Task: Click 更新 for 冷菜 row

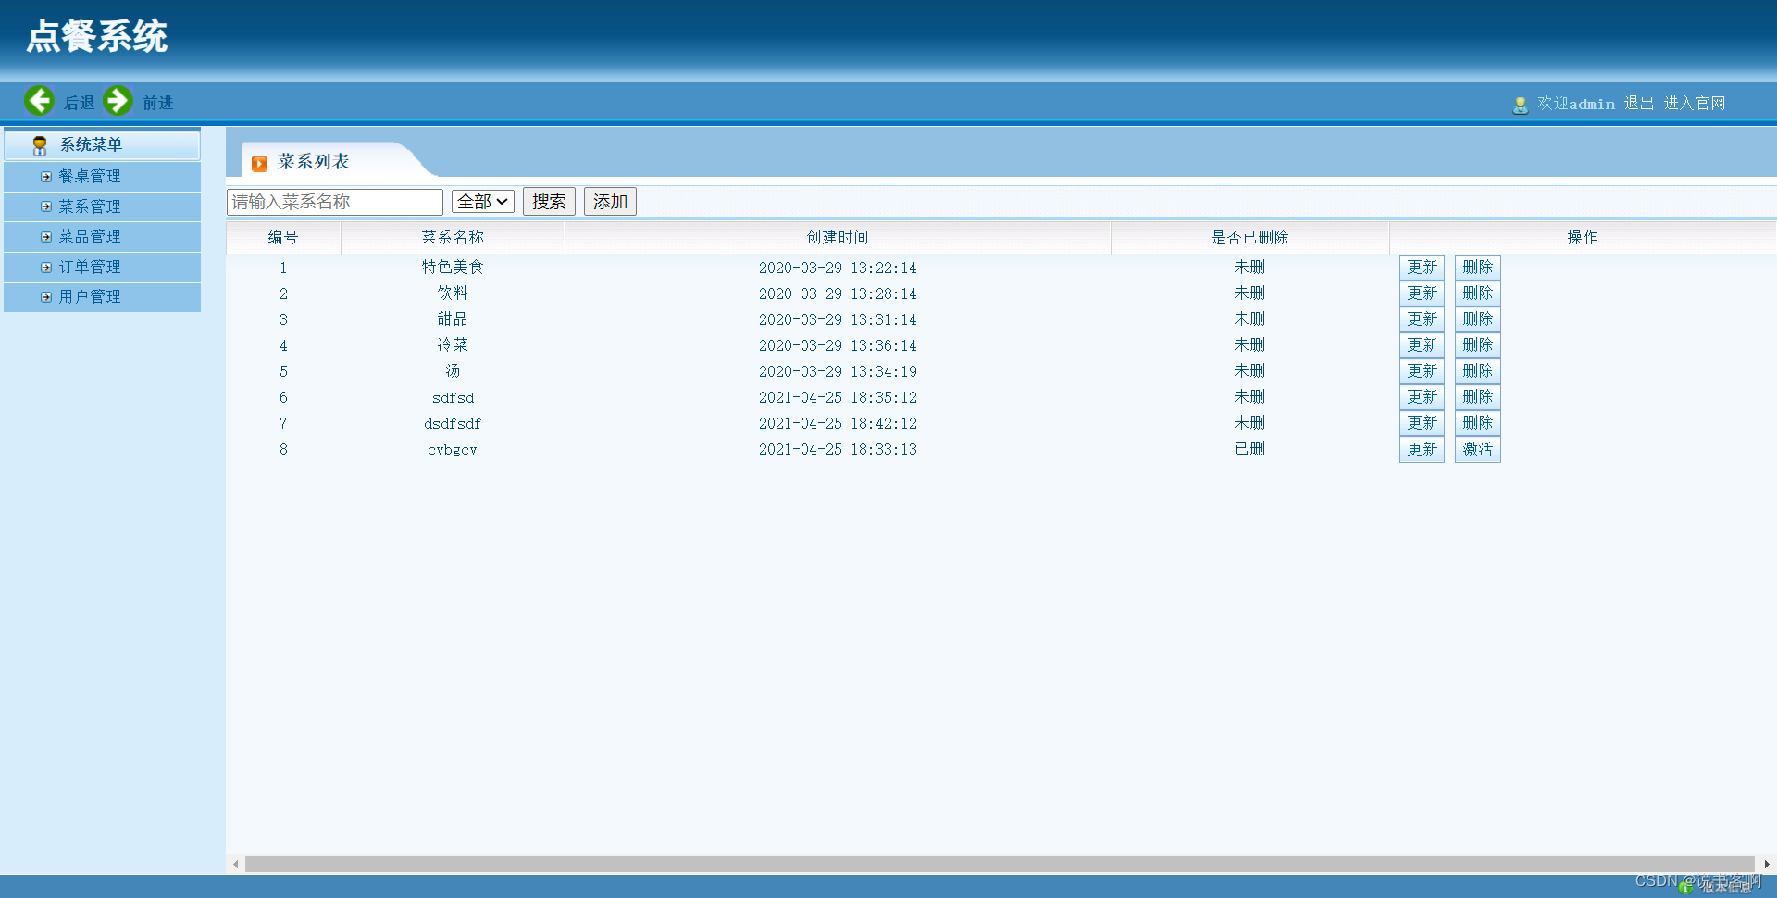Action: 1422,345
